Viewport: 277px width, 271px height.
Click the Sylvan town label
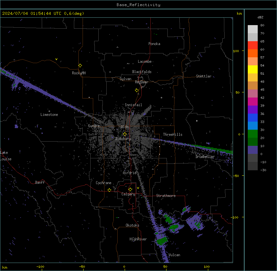click(125, 79)
